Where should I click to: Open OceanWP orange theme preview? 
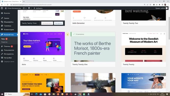[x=42, y=83]
